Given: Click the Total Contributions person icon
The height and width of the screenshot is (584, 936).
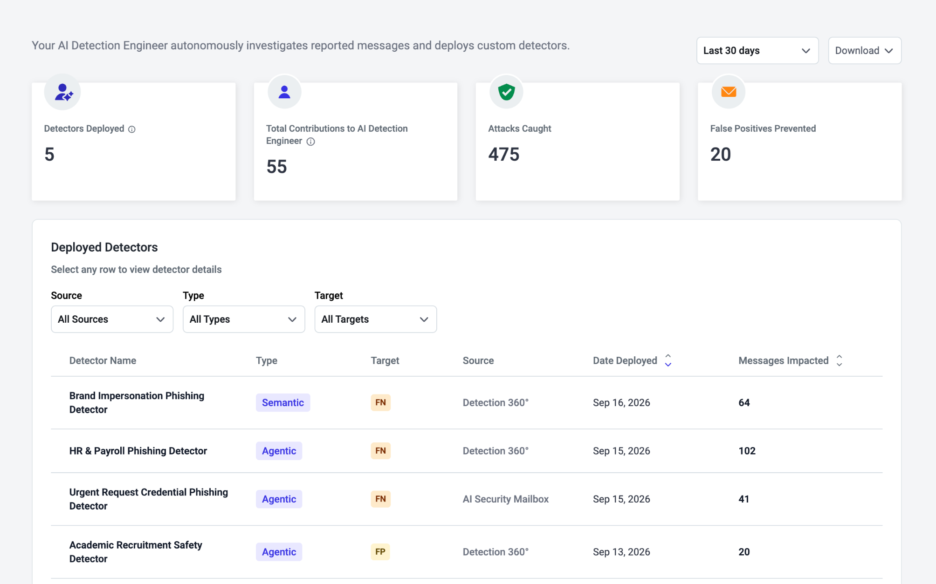Looking at the screenshot, I should (x=284, y=92).
